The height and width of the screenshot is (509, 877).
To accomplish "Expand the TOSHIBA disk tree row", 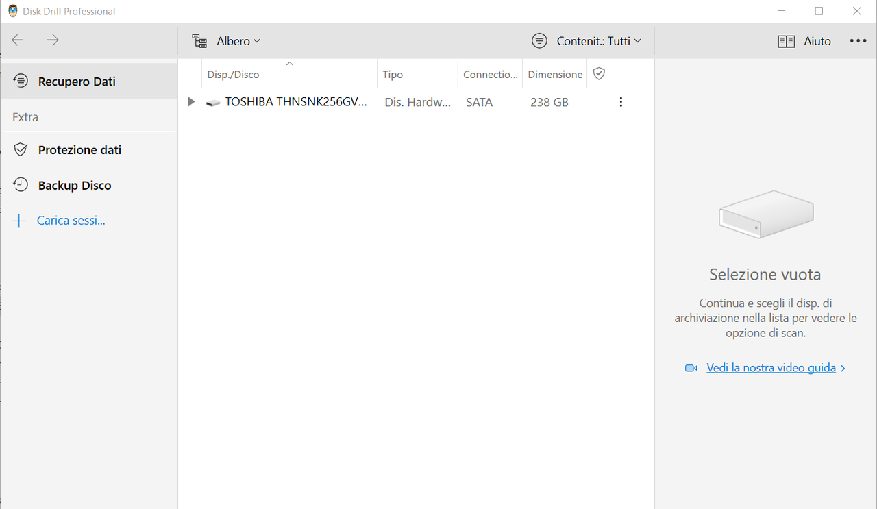I will 191,102.
